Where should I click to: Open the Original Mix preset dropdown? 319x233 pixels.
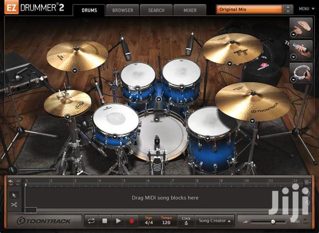coord(250,9)
